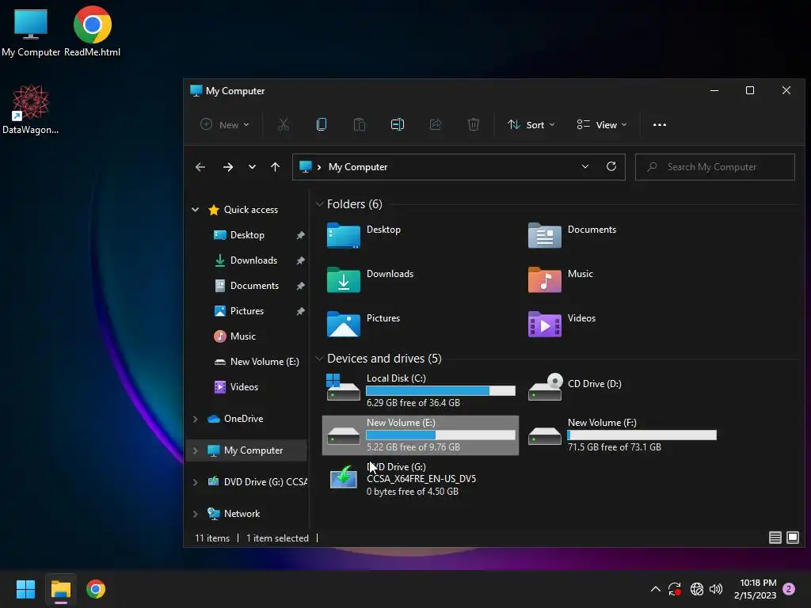Screen dimensions: 811x608
Task: Select the Pictures folder in main pane
Action: [x=364, y=324]
